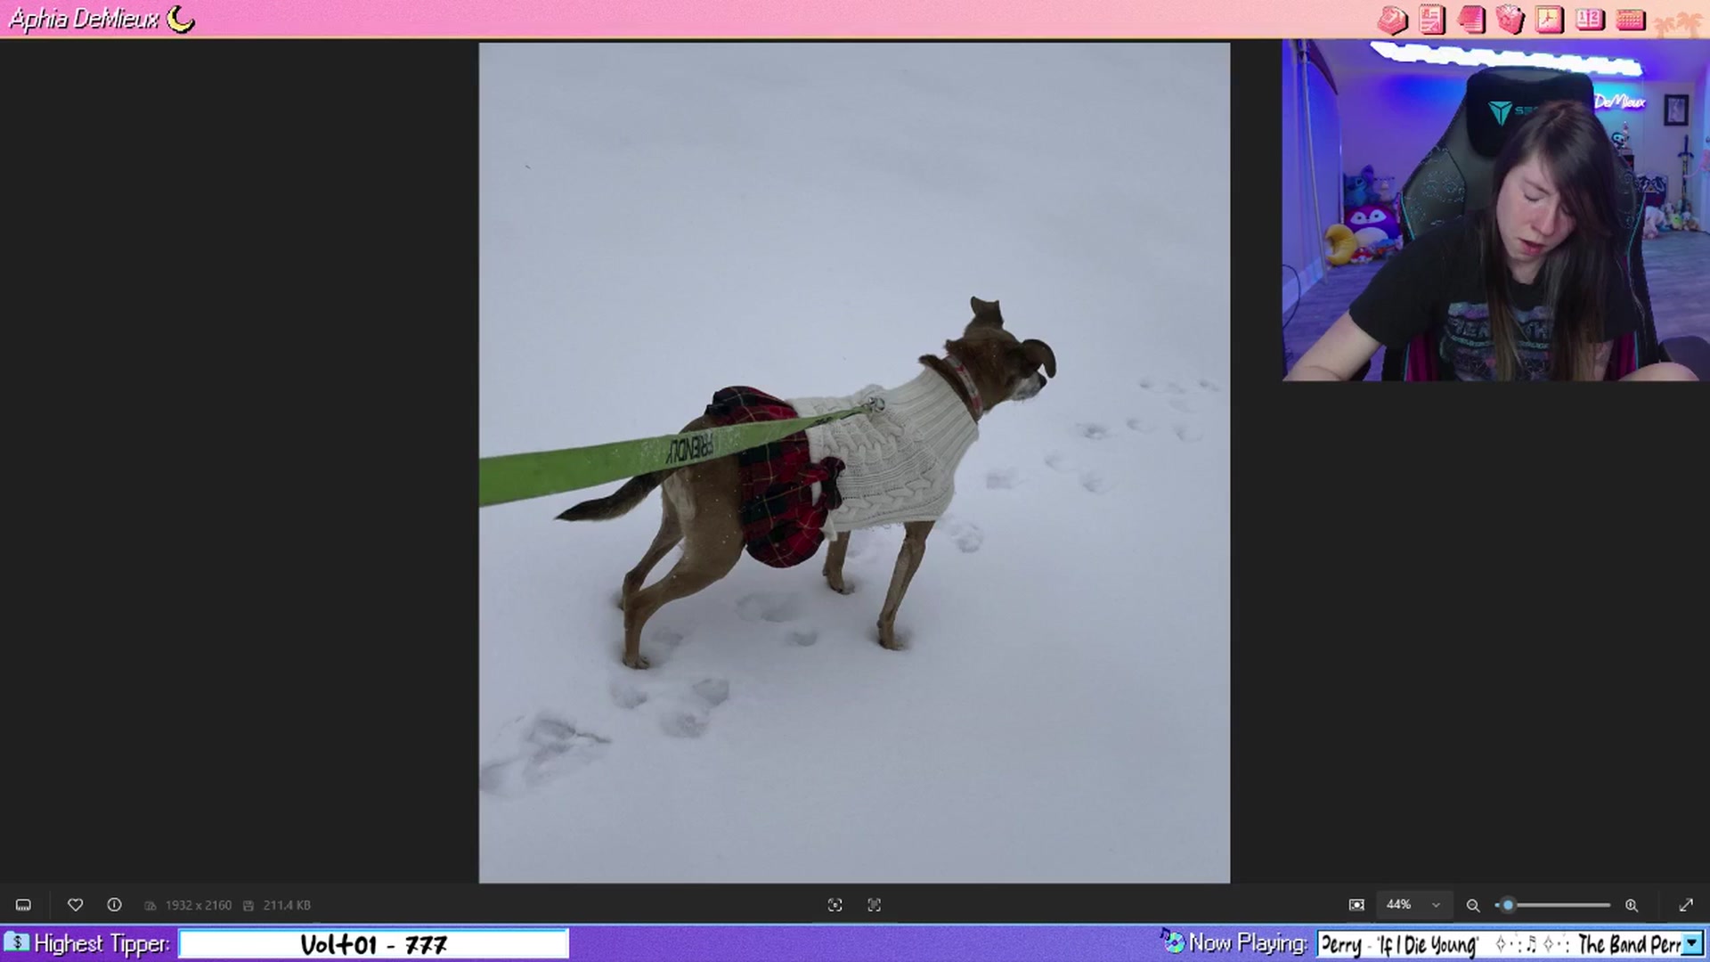Screen dimensions: 1710x962
Task: Click the Aphia DeMieux title text
Action: point(84,19)
